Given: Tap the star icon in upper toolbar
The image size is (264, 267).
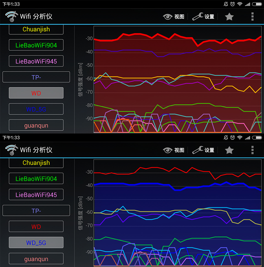Looking at the screenshot, I should coord(229,17).
